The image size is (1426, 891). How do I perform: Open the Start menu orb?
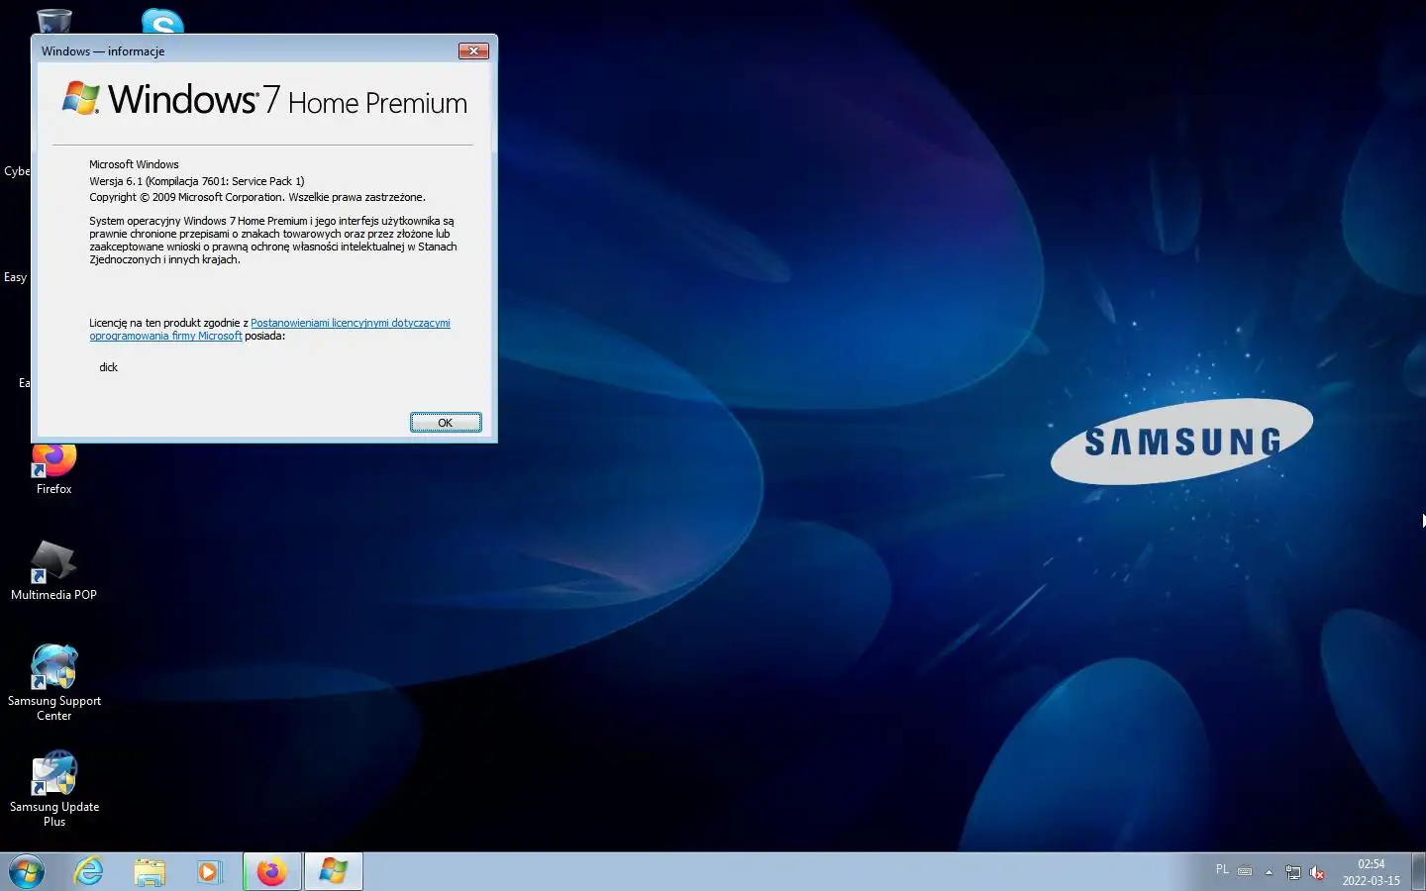27,872
